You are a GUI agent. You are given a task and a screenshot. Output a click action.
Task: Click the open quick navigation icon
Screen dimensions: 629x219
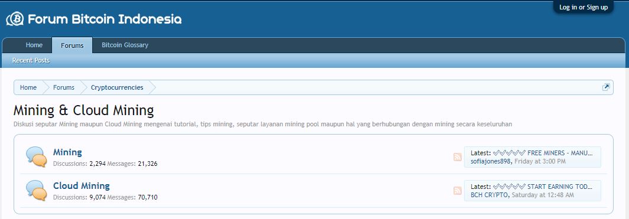(606, 87)
